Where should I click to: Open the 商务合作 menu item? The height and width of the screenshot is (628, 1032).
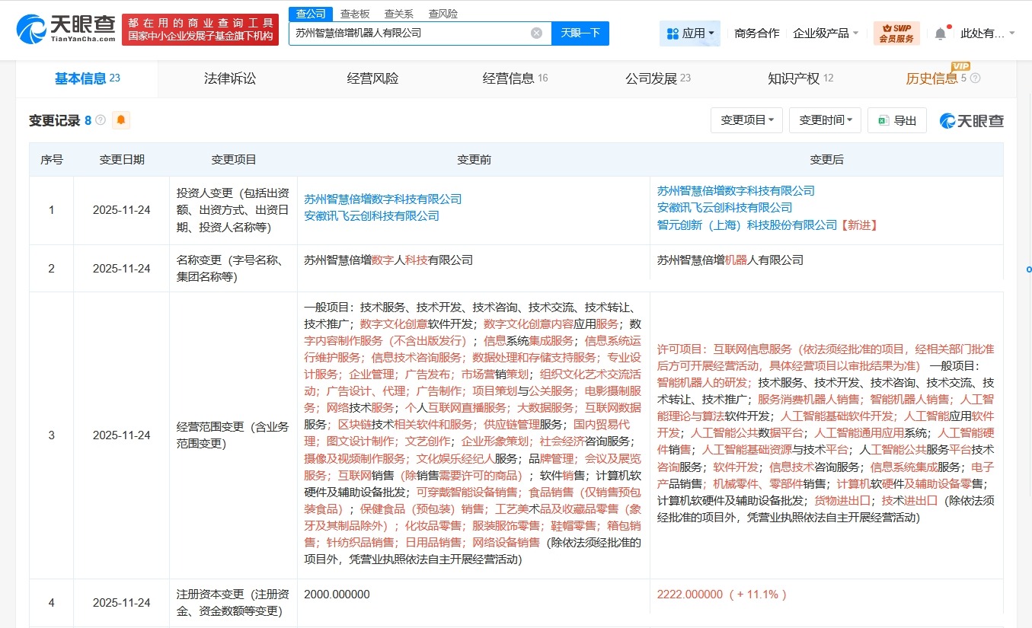click(756, 32)
